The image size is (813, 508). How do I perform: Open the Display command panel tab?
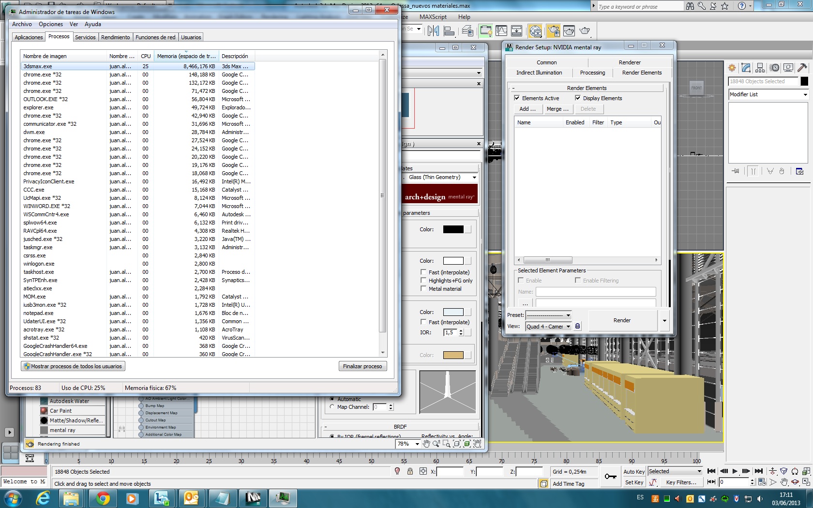tap(788, 68)
